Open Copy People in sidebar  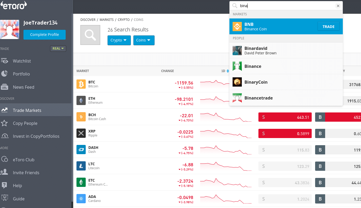25,123
